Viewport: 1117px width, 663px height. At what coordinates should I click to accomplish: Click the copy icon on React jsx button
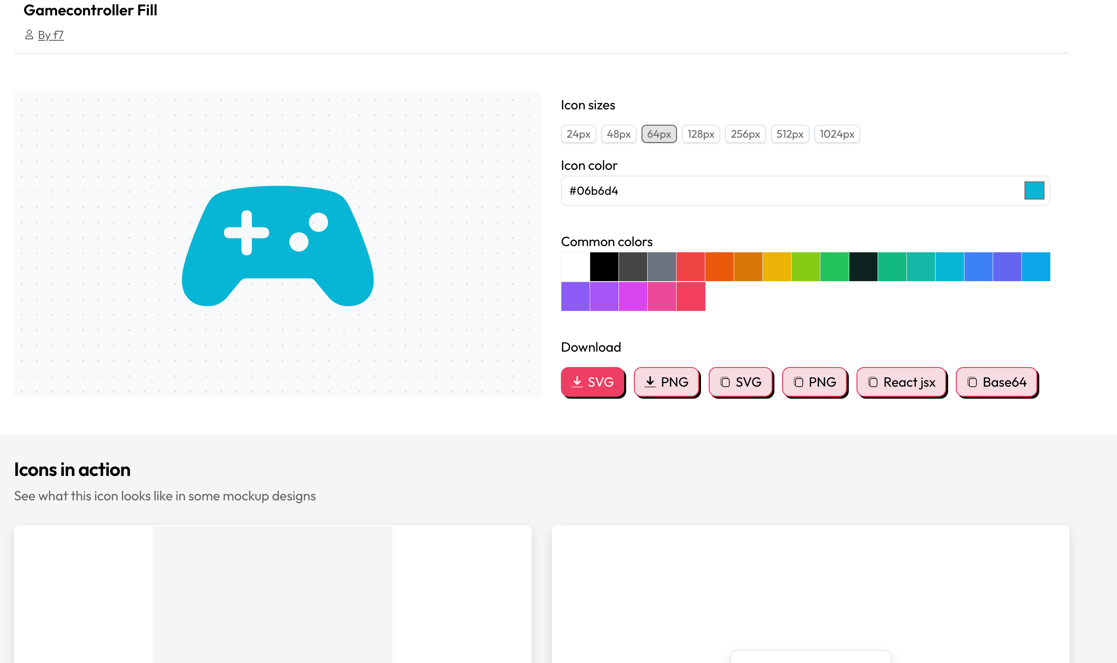pos(873,382)
